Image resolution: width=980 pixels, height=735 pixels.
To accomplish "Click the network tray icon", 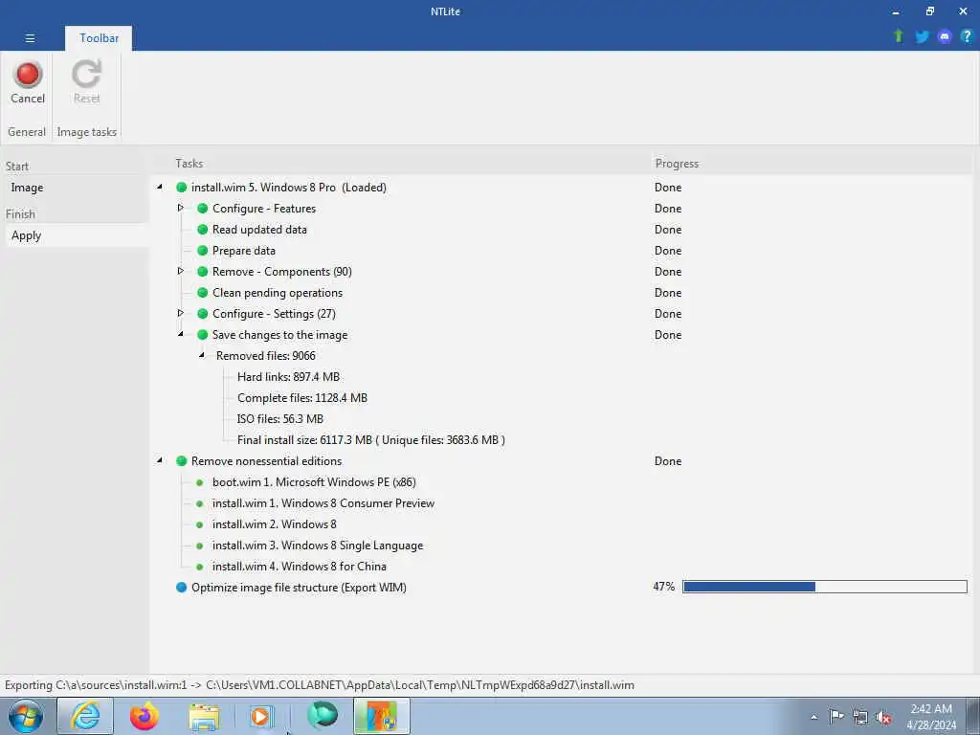I will click(860, 717).
